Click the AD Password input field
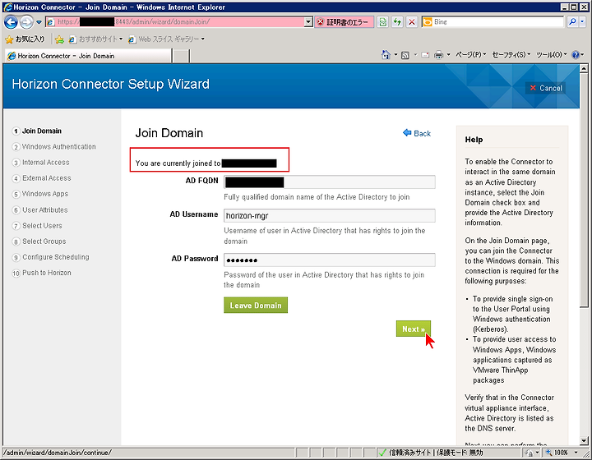 coord(329,260)
